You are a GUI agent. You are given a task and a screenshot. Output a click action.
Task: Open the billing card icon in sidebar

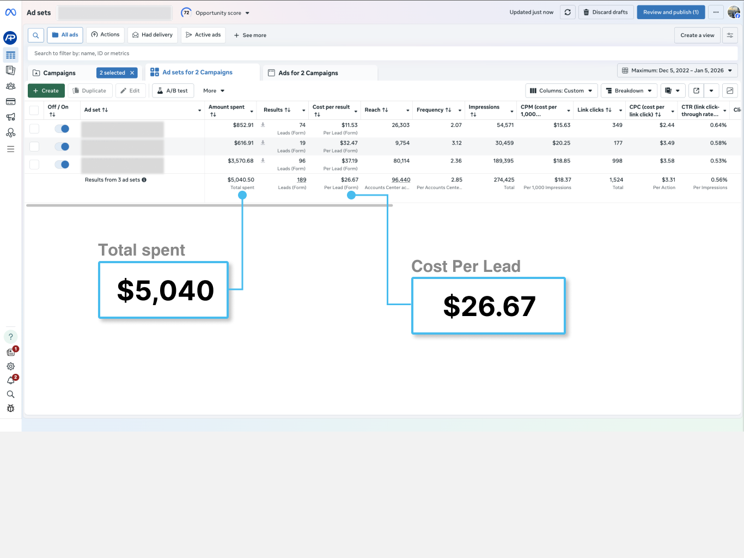click(10, 101)
